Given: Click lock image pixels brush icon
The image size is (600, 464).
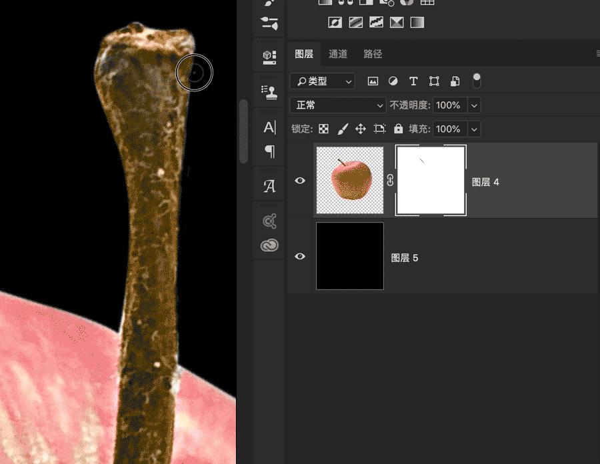Looking at the screenshot, I should (x=343, y=129).
